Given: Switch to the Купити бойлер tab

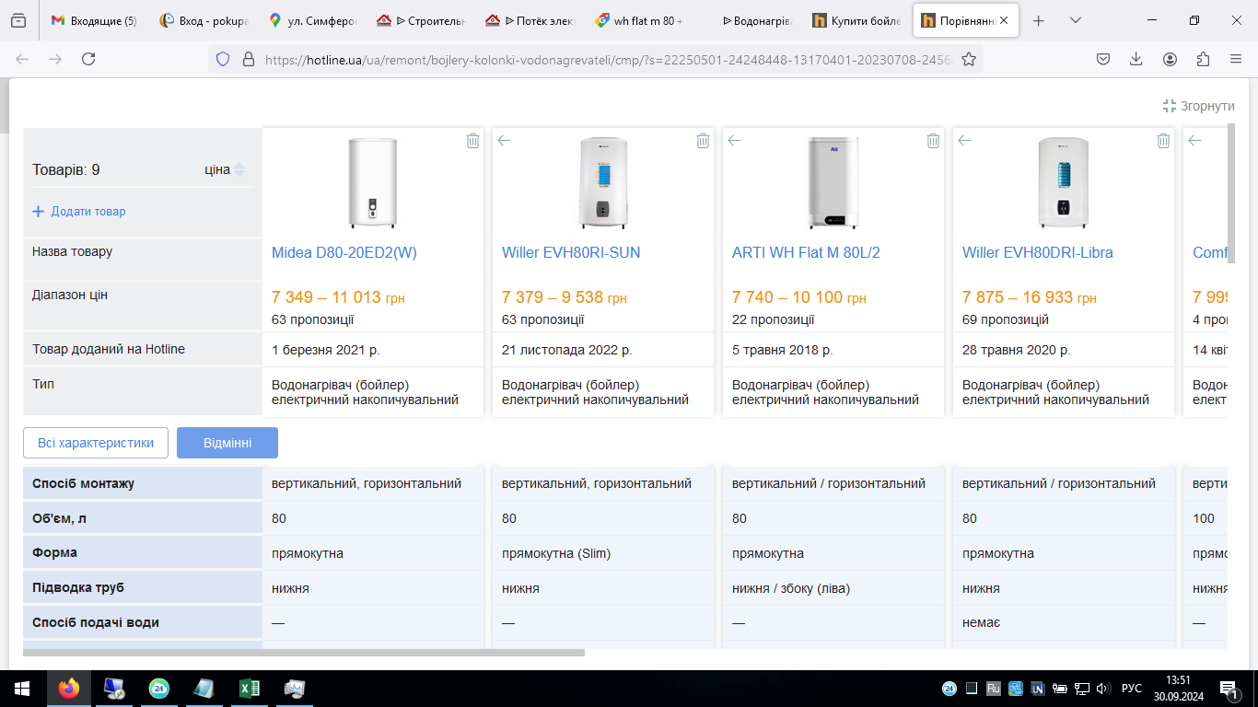Looking at the screenshot, I should [861, 20].
